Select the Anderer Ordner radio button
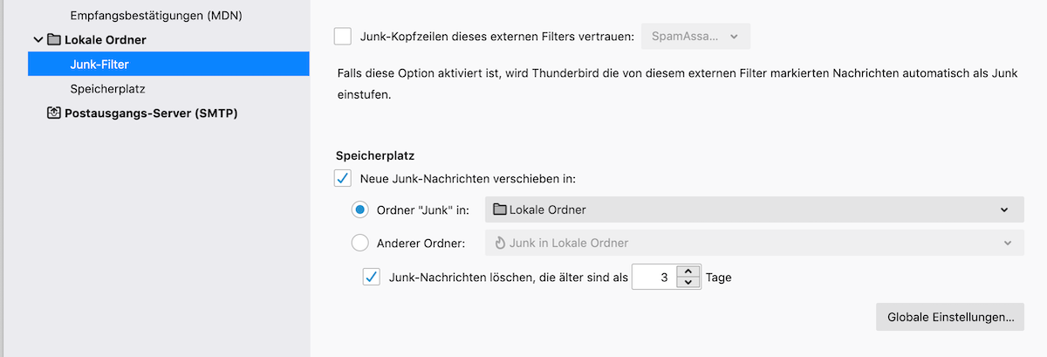The image size is (1047, 357). click(x=360, y=243)
